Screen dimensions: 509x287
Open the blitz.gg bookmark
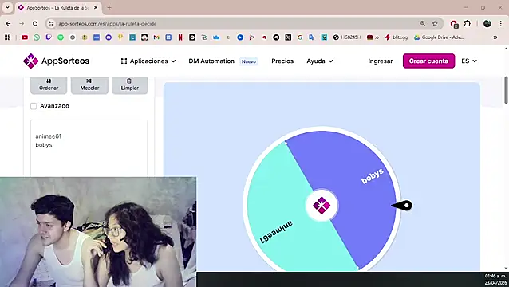pyautogui.click(x=397, y=37)
